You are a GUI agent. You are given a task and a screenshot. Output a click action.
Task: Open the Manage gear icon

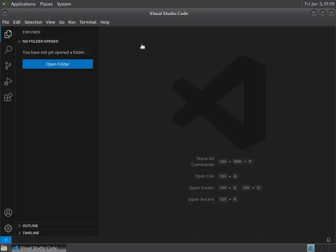point(8,228)
